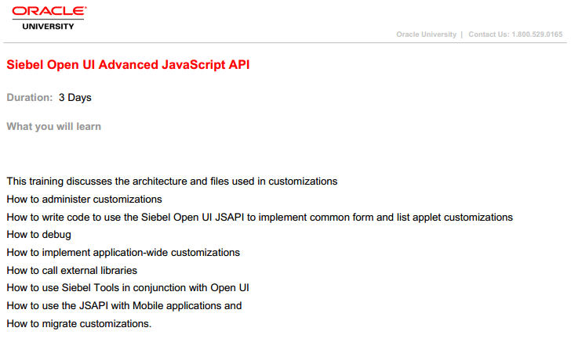Click 'How to call external libraries' line
571x360 pixels.
click(71, 270)
